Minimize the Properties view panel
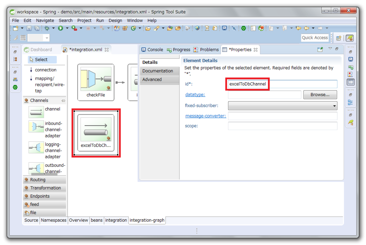 click(x=337, y=49)
